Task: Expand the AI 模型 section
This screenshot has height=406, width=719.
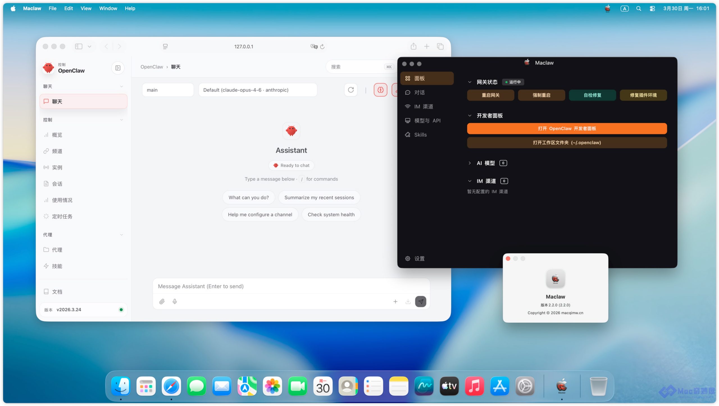Action: [470, 163]
